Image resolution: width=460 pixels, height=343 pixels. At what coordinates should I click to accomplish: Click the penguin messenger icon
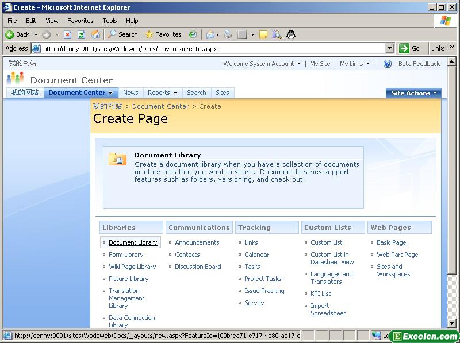coord(291,34)
